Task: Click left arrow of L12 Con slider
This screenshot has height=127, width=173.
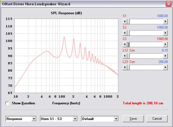Action: click(125, 56)
